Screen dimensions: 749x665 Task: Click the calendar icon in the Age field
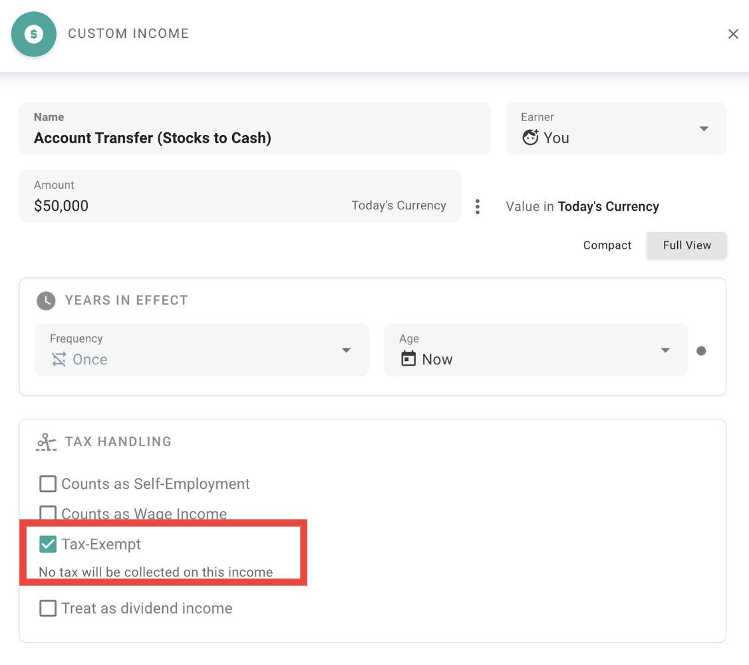pyautogui.click(x=408, y=359)
